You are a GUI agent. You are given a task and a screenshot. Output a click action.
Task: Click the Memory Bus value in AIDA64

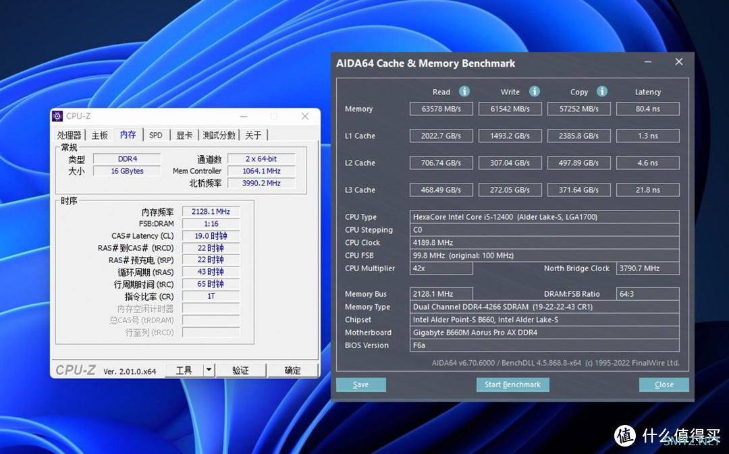point(441,293)
